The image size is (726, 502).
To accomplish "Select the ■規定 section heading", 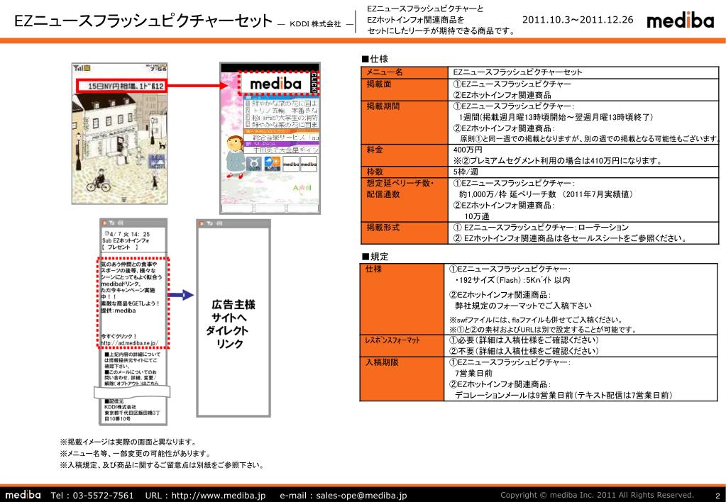I will point(375,257).
